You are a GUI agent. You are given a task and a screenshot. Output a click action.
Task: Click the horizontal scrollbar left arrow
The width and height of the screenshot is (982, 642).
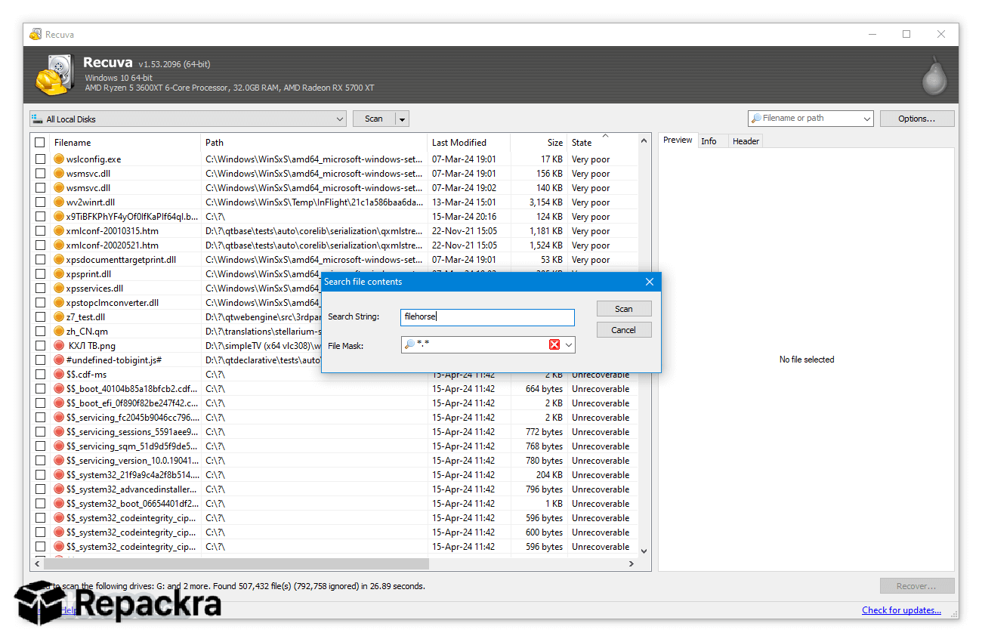[x=37, y=564]
